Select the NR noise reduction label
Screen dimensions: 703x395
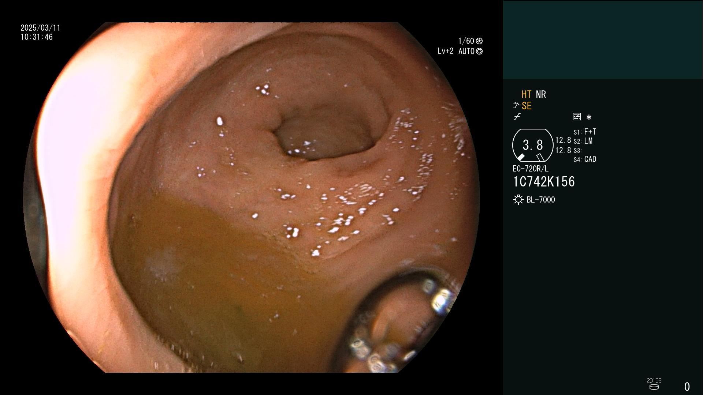click(541, 94)
